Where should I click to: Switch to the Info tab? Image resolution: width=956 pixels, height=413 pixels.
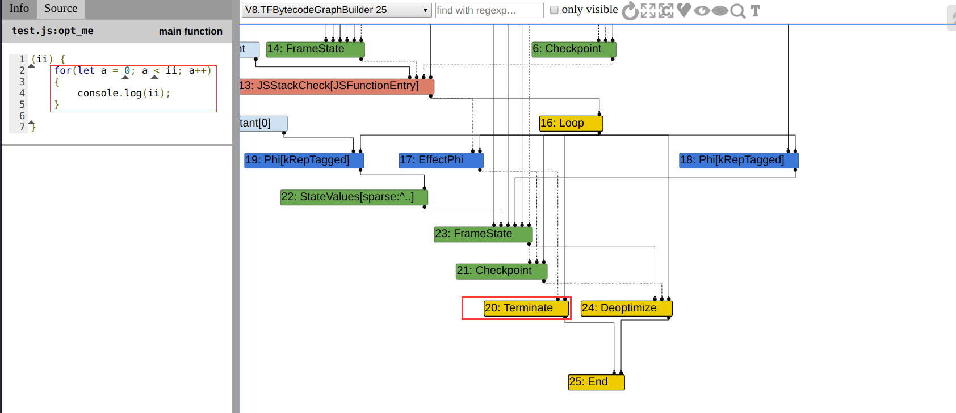click(19, 9)
